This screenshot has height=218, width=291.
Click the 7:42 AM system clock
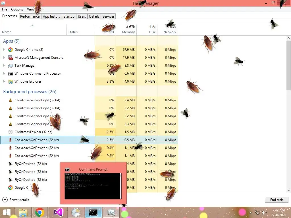tap(278, 210)
